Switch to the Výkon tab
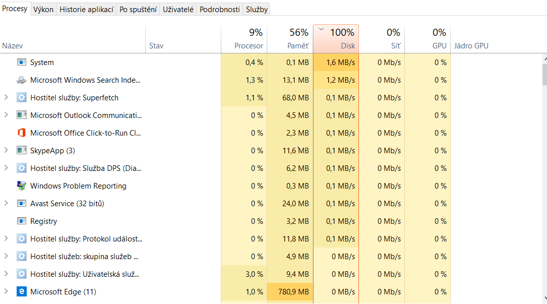 coord(43,9)
